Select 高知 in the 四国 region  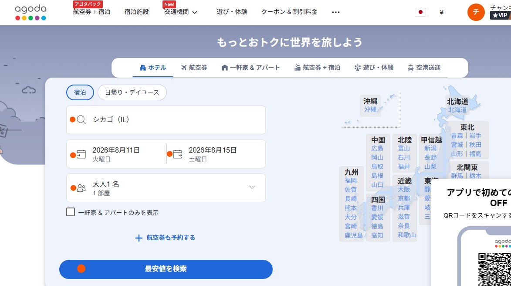tap(377, 235)
